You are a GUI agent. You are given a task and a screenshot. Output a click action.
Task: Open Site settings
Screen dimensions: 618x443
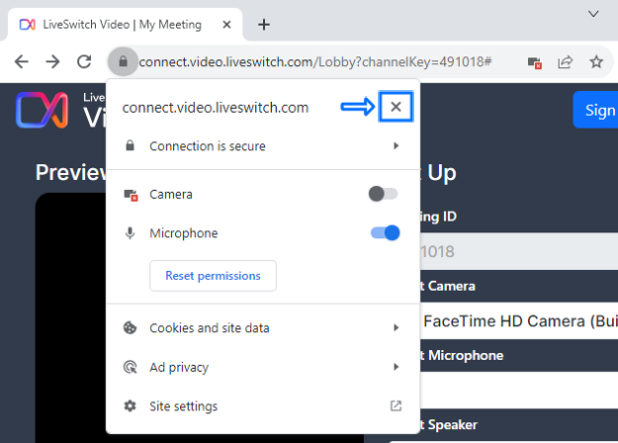(263, 406)
